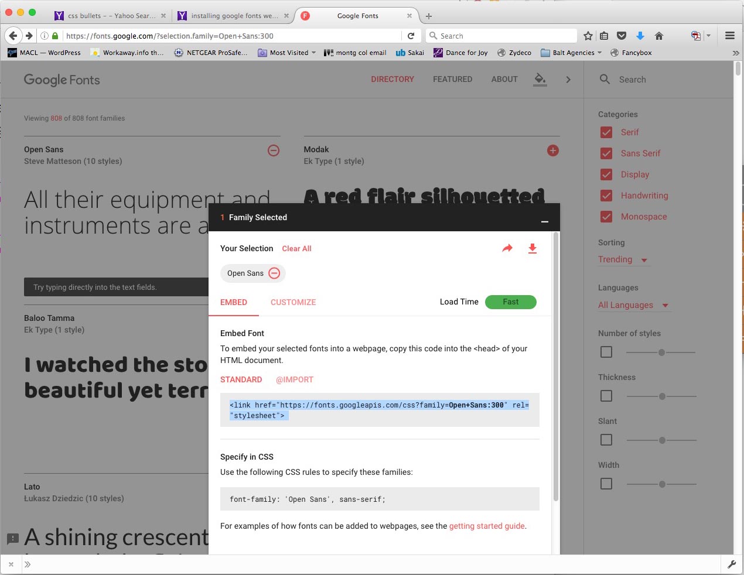744x575 pixels.
Task: Choose the STANDARD embed option
Action: coord(241,379)
